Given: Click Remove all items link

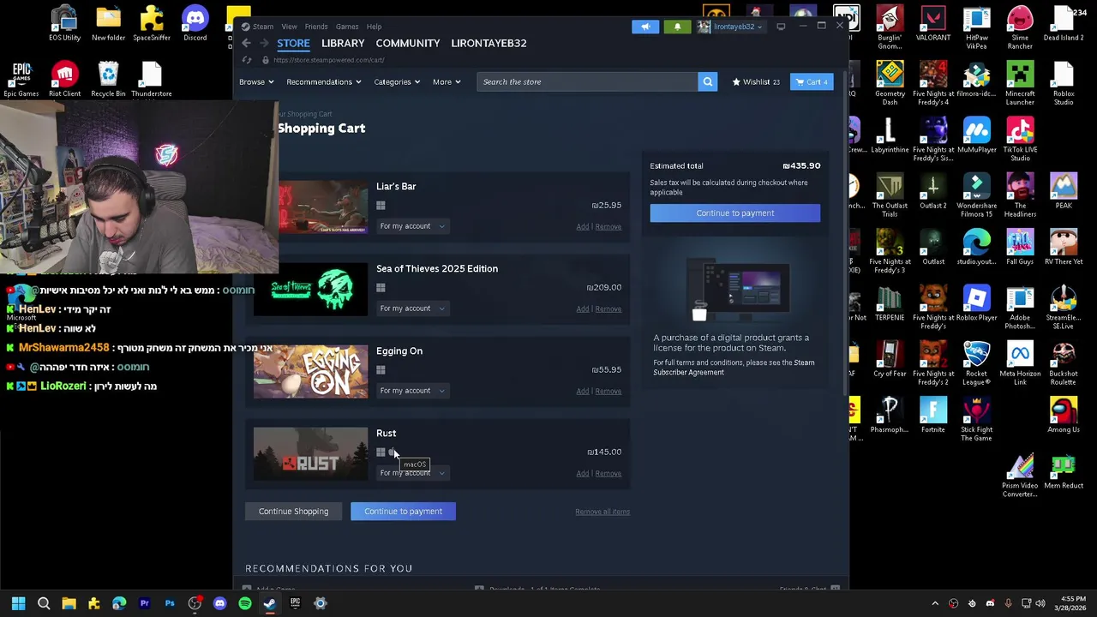Looking at the screenshot, I should (x=602, y=512).
